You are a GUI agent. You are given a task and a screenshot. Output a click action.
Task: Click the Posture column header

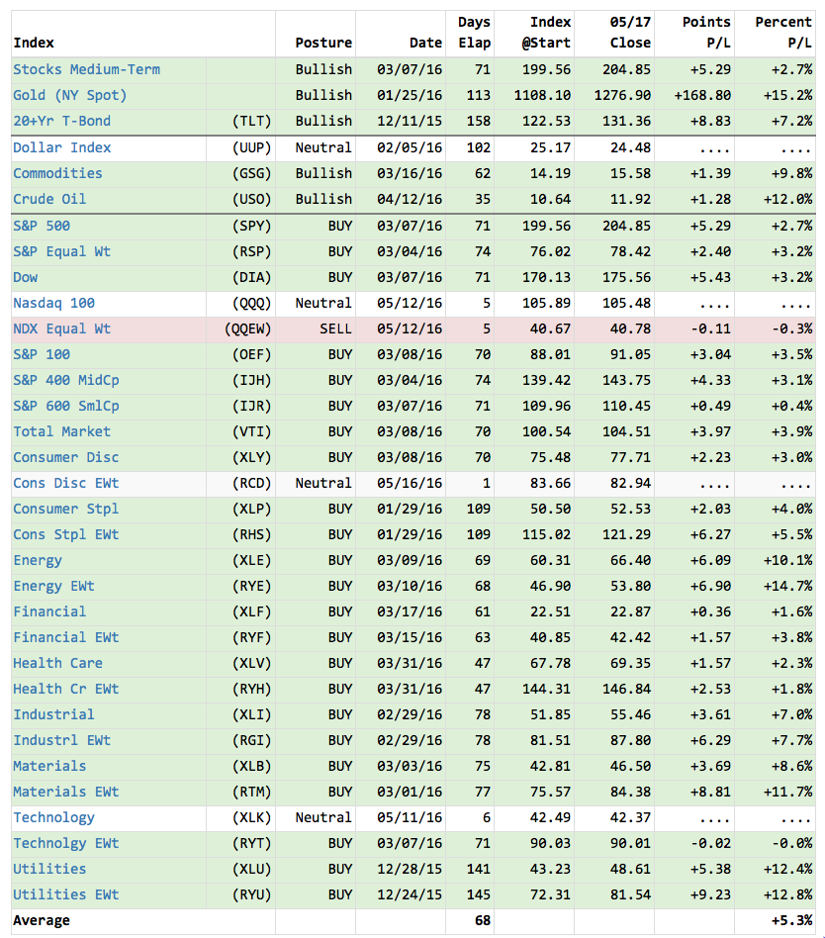coord(323,43)
